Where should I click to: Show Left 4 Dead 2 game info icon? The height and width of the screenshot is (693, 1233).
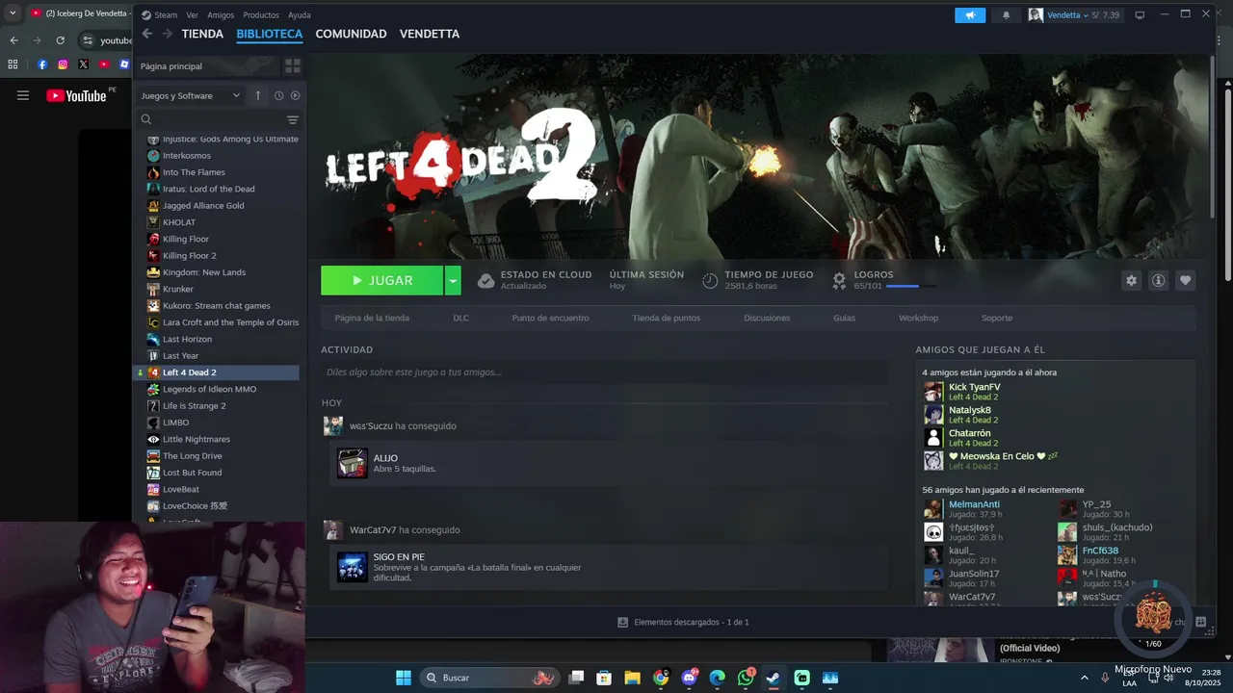tap(1158, 280)
